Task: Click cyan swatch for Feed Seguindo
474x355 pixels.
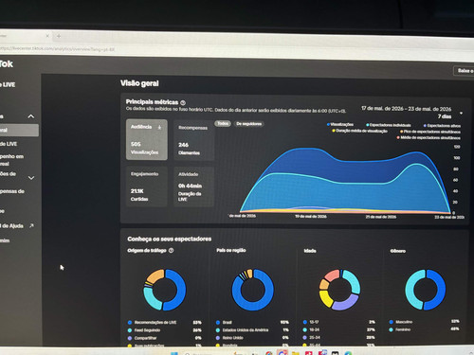Action: (x=130, y=330)
